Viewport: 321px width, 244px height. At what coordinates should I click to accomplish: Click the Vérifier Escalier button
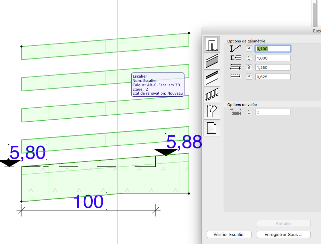[229, 234]
